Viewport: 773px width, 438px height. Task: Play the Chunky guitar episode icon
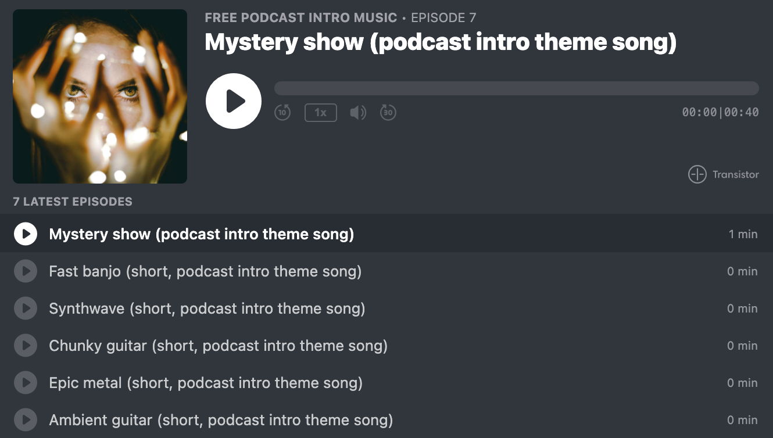[26, 346]
